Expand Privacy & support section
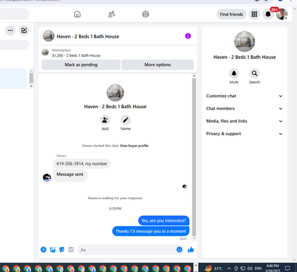Viewport: 297px width, 272px height. [x=244, y=134]
